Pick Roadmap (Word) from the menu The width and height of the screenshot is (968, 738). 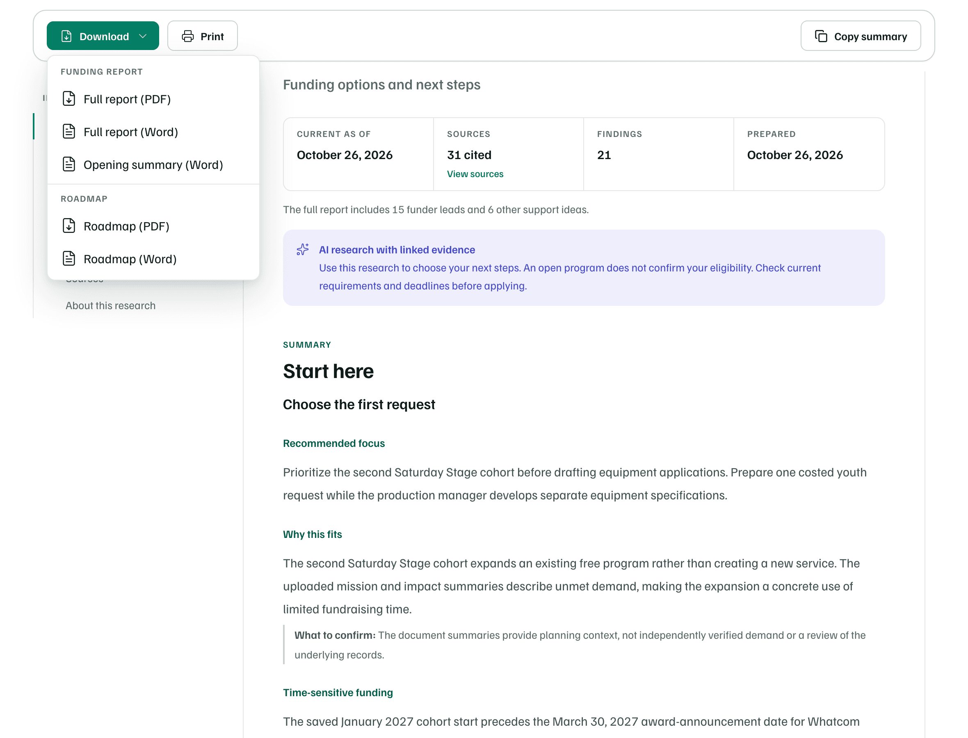pos(153,259)
